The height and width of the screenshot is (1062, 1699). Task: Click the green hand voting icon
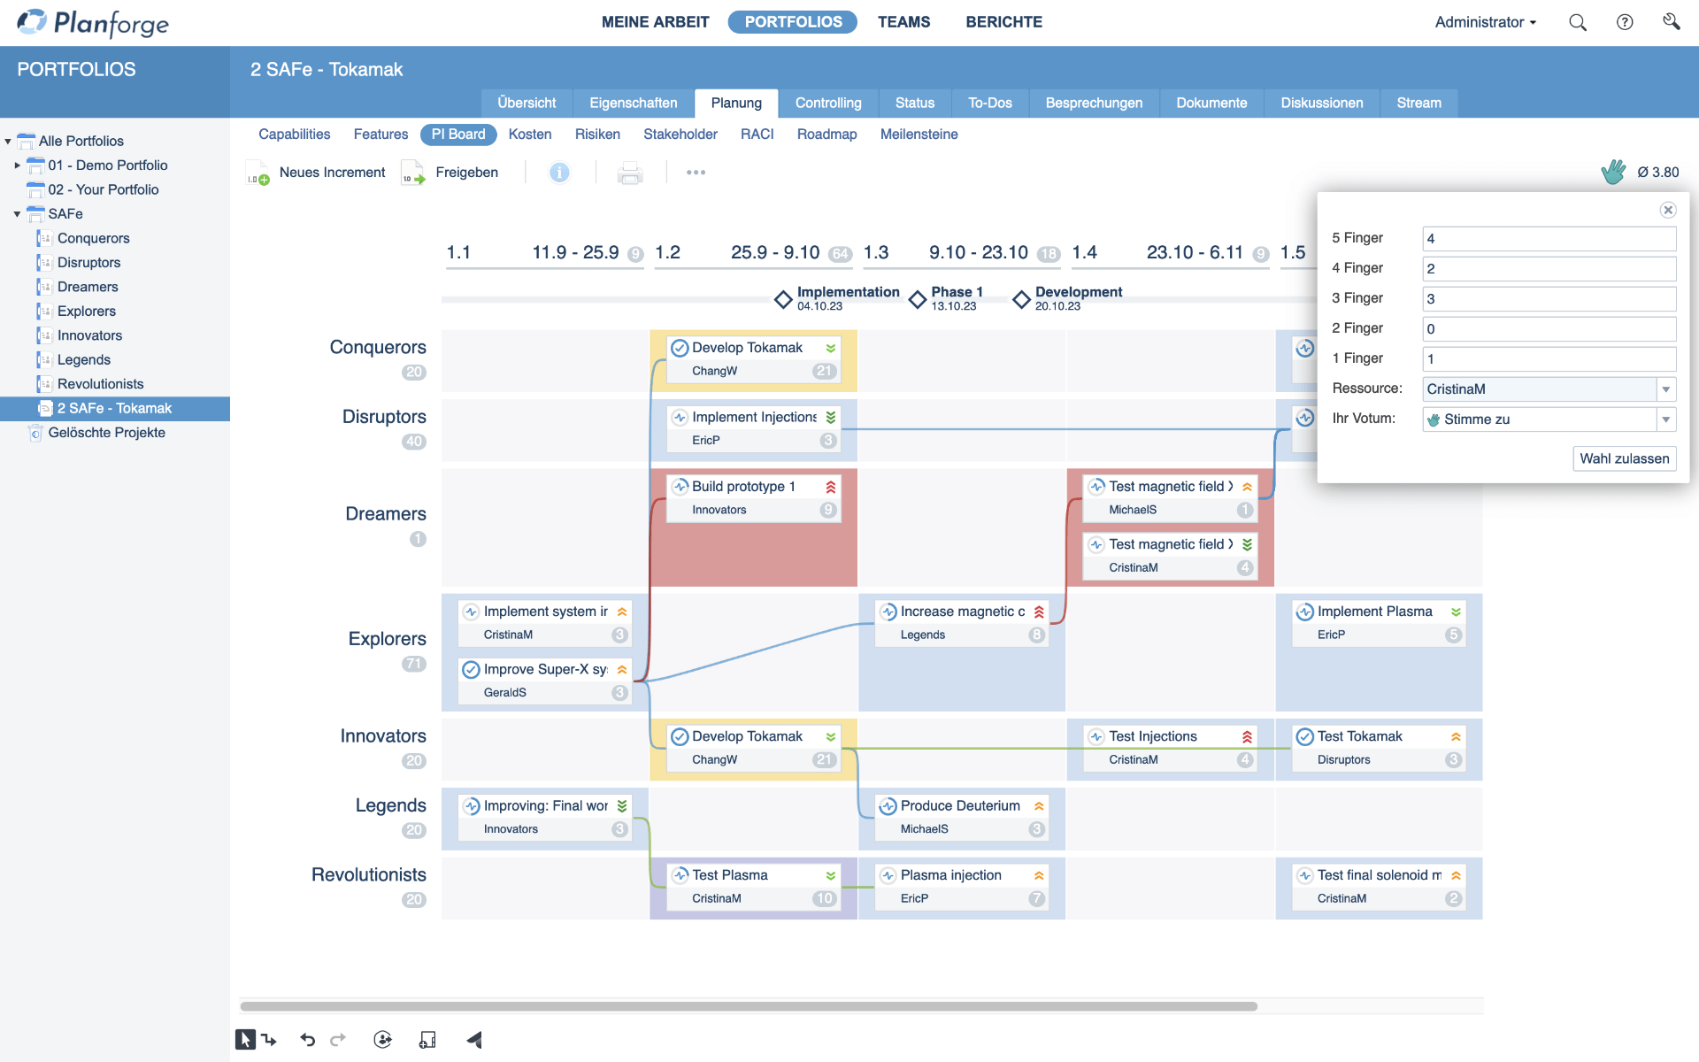(1613, 172)
